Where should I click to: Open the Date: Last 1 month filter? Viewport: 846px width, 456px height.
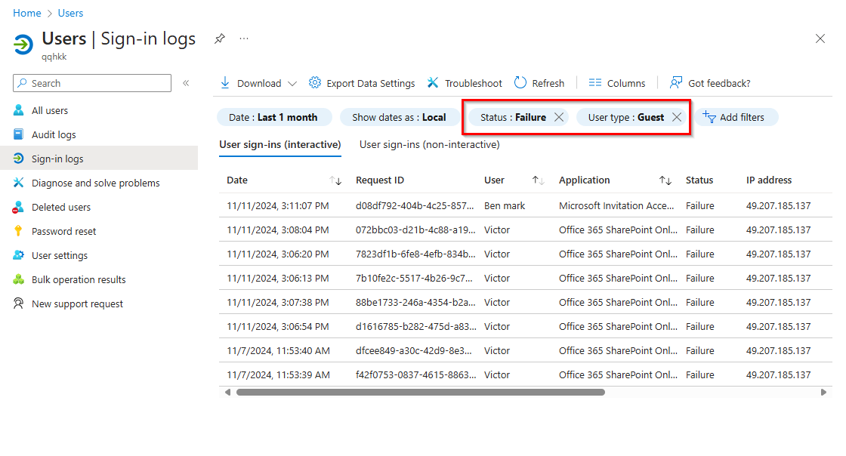pyautogui.click(x=274, y=117)
